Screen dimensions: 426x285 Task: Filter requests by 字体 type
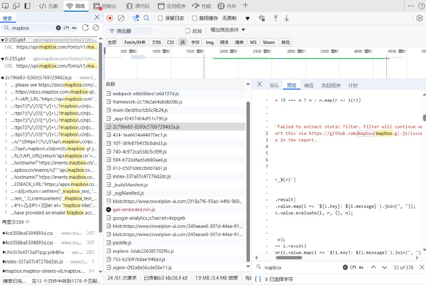(195, 42)
